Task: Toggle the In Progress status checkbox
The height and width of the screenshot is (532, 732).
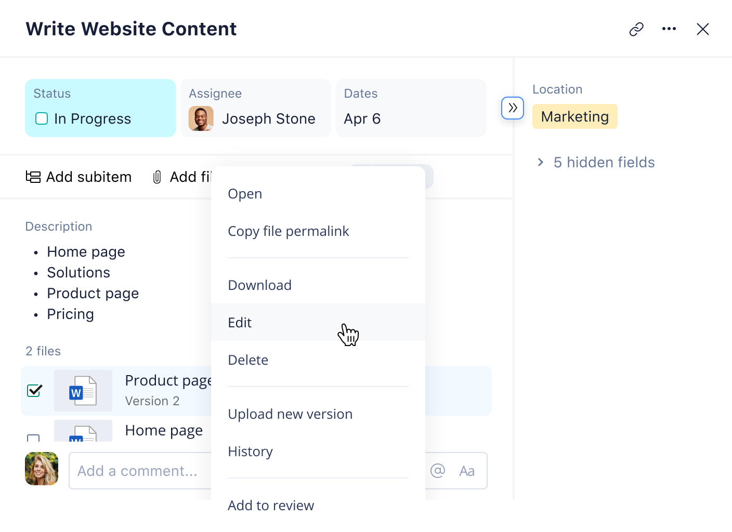Action: (42, 118)
